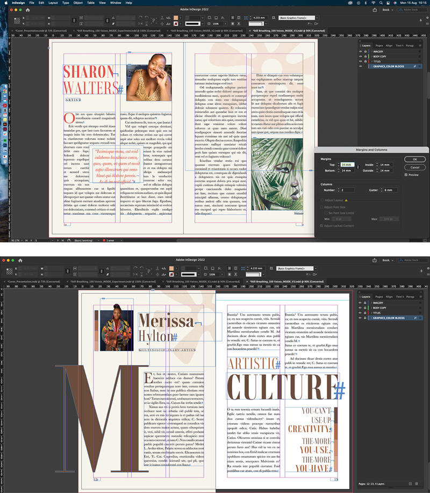Screen dimensions: 430x493
Task: Click the fx effects icon in the lower control bar
Action: tap(219, 268)
